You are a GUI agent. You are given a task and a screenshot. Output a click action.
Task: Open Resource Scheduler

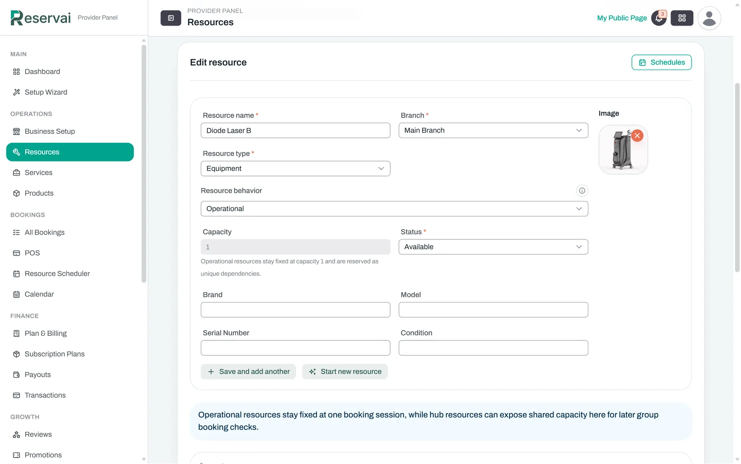click(70, 274)
